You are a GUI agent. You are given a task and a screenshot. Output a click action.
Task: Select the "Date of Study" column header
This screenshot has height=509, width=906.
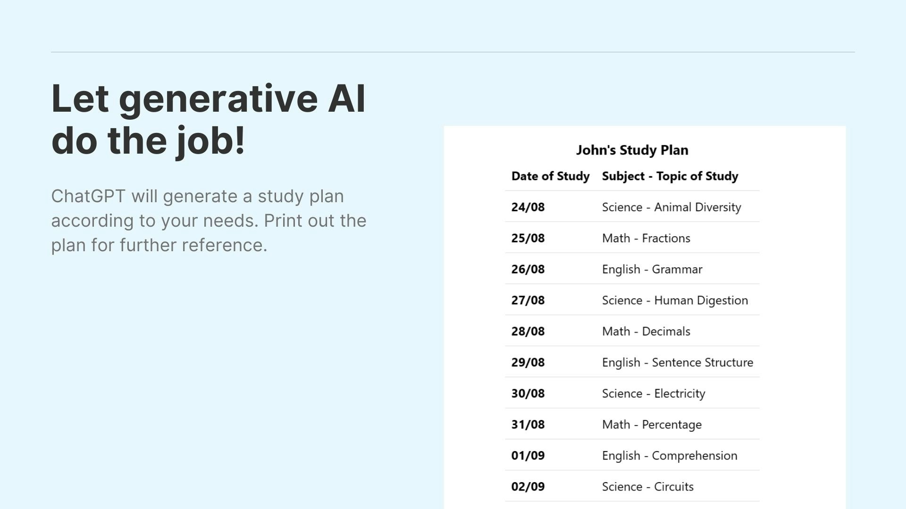click(x=550, y=176)
